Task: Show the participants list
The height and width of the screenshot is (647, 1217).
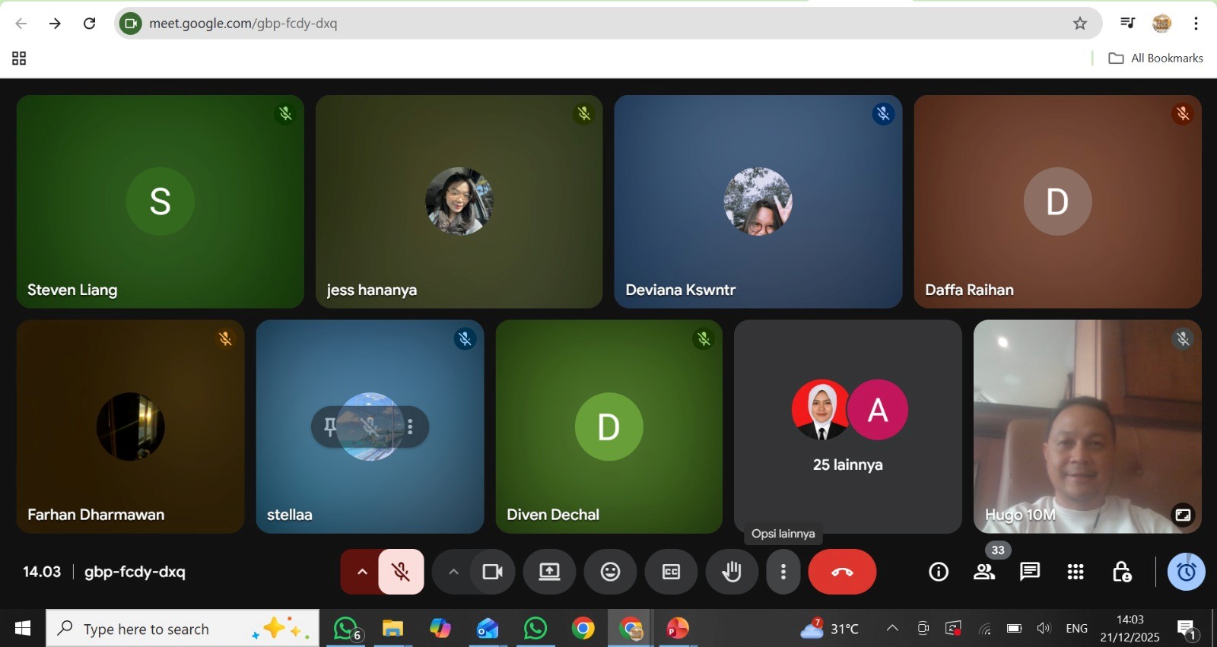Action: point(984,572)
